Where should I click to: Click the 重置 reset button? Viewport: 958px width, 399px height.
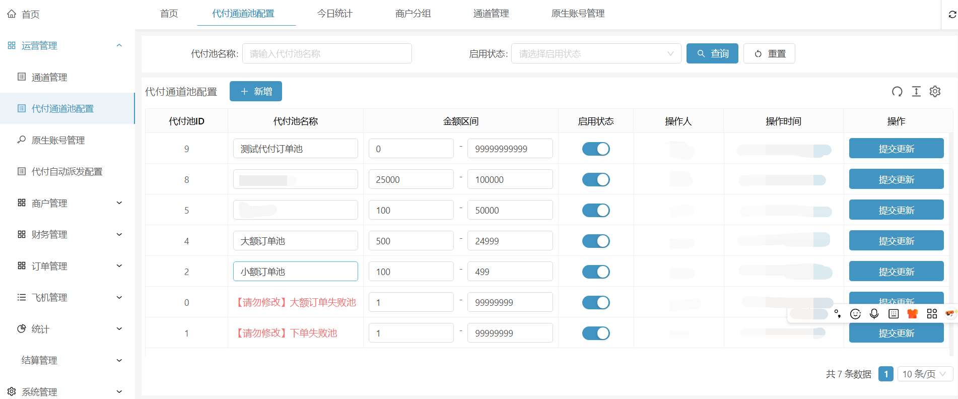click(769, 53)
